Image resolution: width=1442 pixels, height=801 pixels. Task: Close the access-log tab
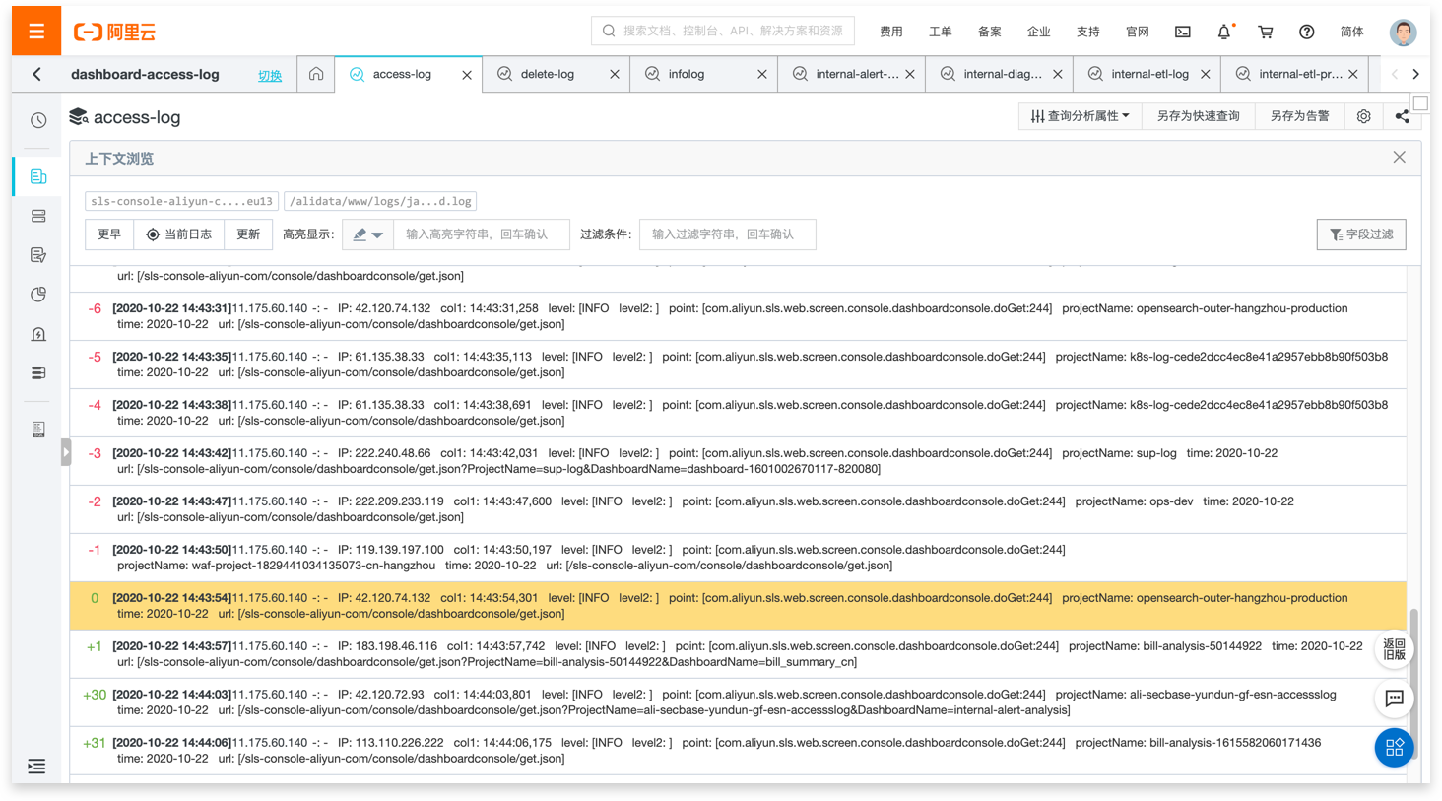467,75
